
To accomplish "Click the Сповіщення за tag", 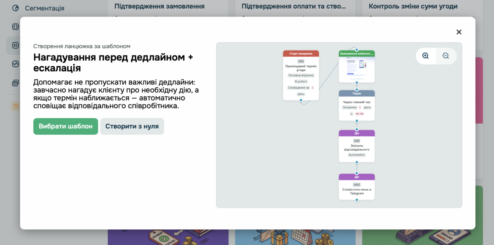I will point(298,88).
